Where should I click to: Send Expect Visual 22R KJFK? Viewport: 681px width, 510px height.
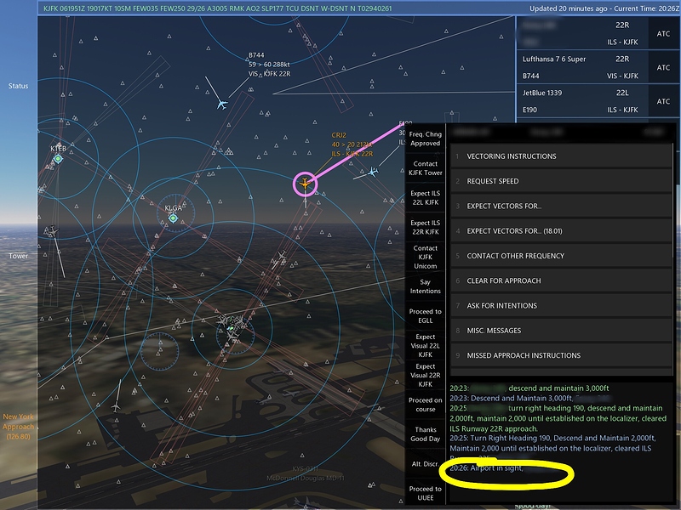pyautogui.click(x=425, y=375)
